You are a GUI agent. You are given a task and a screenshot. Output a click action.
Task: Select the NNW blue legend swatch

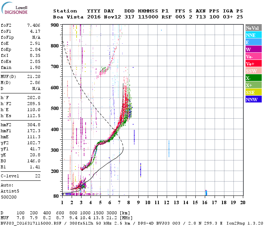click(253, 99)
